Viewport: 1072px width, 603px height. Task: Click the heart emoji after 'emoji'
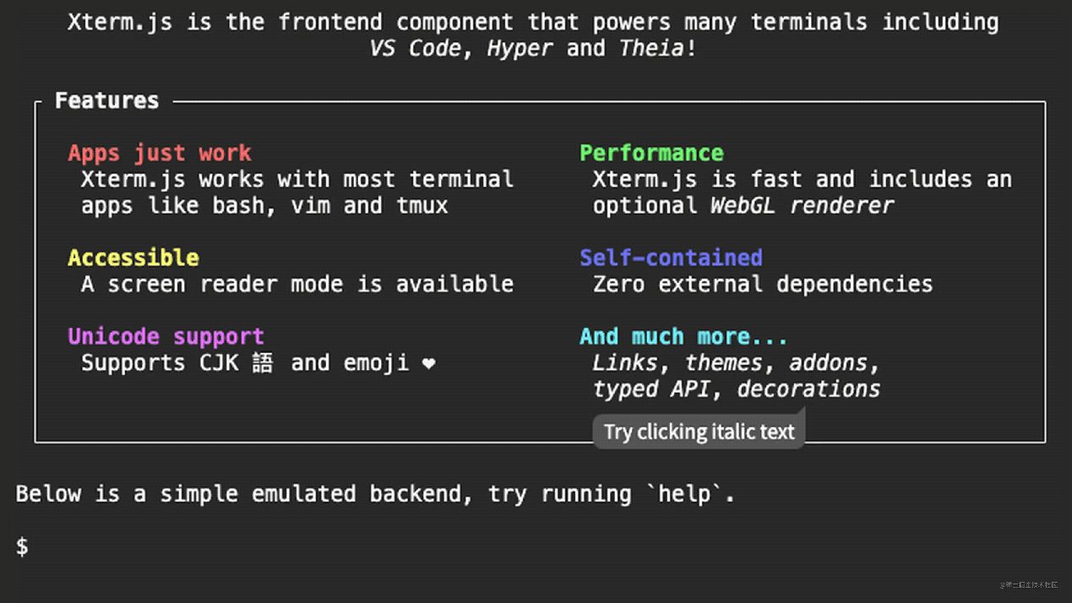(x=429, y=364)
